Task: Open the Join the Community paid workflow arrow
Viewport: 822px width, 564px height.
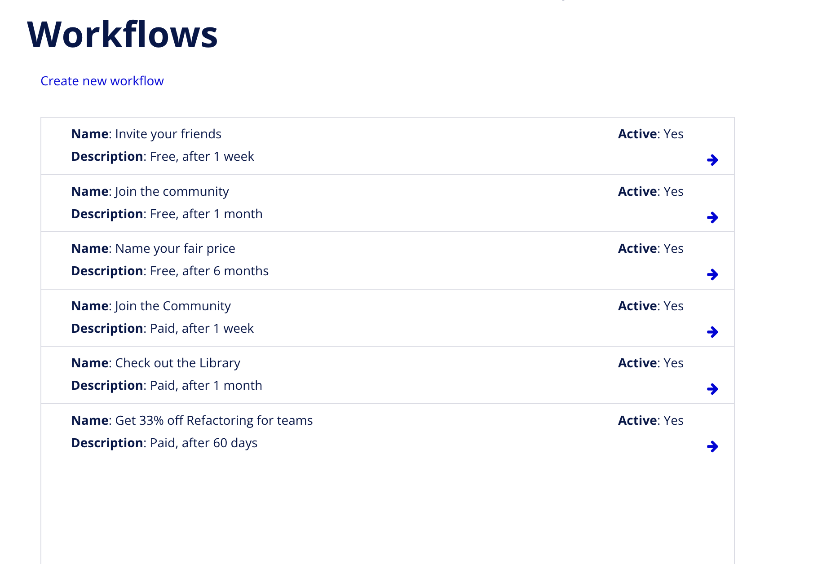Action: click(713, 332)
